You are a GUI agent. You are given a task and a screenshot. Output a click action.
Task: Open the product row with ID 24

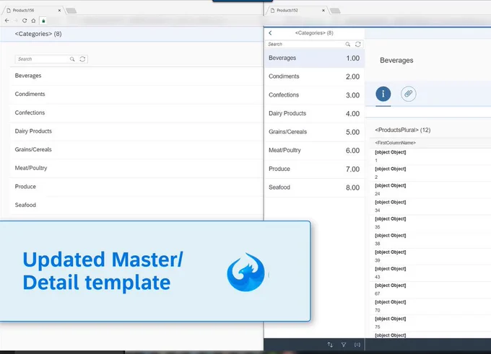tap(430, 190)
